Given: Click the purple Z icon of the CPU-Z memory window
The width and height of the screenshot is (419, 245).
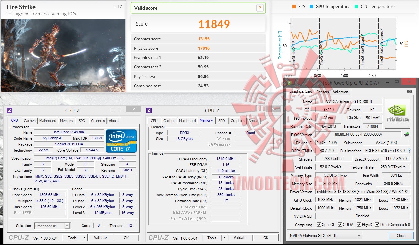Looking at the screenshot, I should [149, 110].
